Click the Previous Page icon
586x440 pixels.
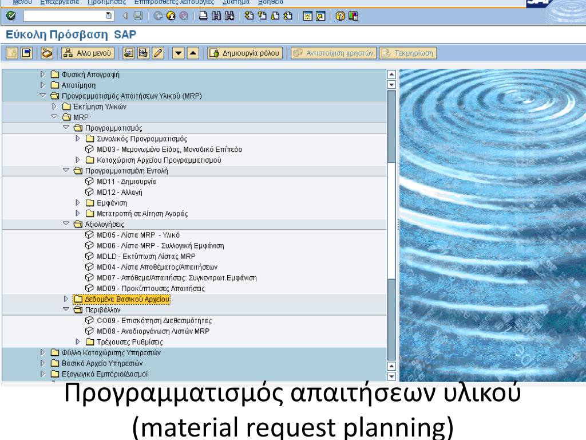point(262,15)
